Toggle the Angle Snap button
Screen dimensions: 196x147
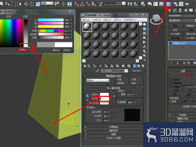82,4
